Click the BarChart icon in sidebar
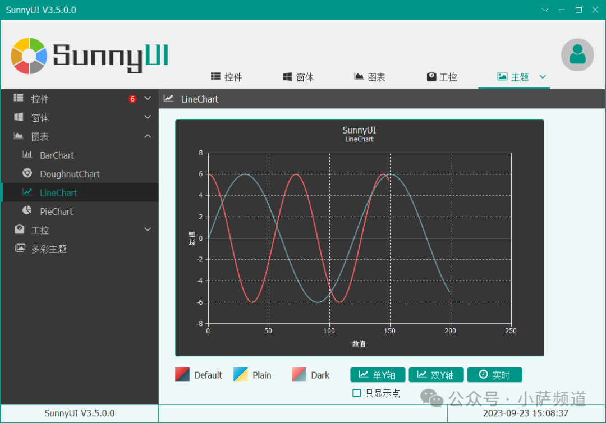This screenshot has height=423, width=606. click(27, 155)
